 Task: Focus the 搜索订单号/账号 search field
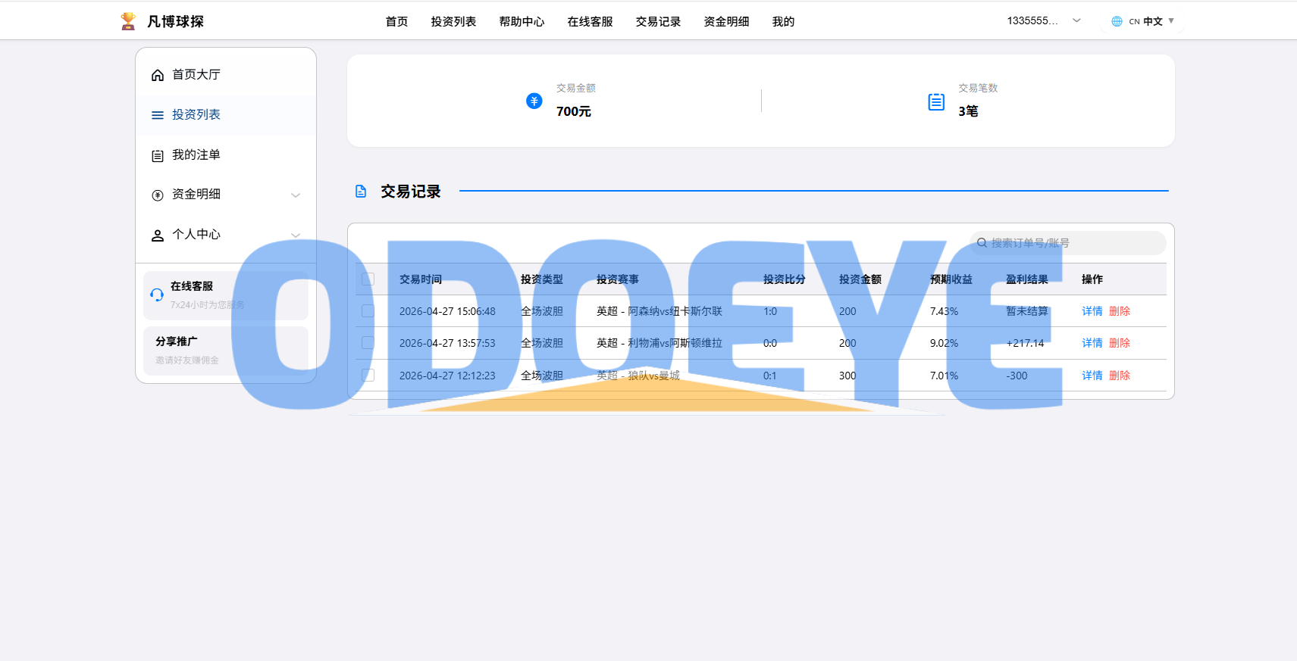(x=1067, y=243)
